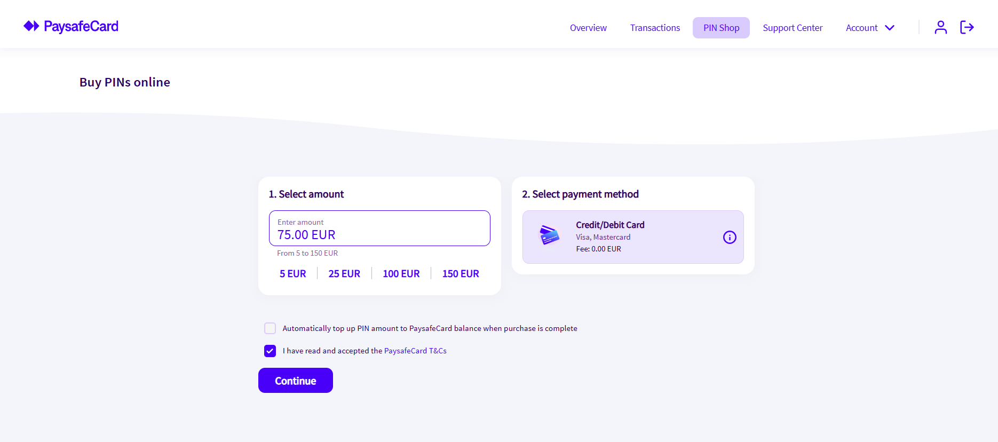This screenshot has width=998, height=442.
Task: Uncheck the accepted T&Cs checkbox
Action: click(x=270, y=351)
